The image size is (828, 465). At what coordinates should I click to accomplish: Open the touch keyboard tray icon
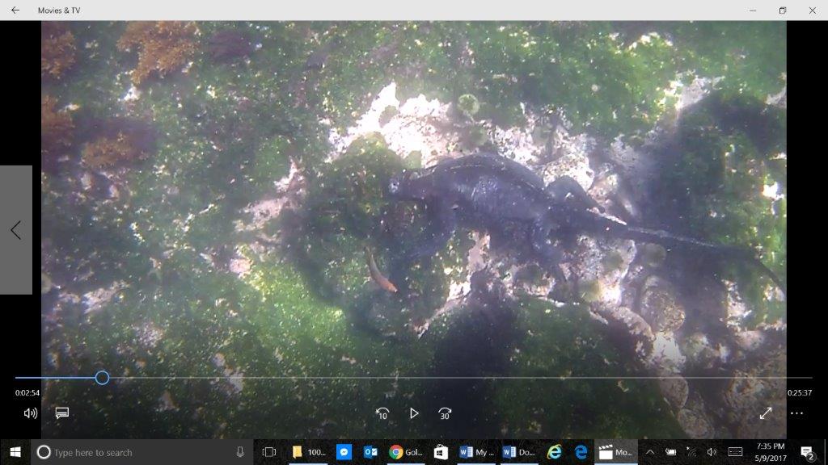click(x=735, y=452)
